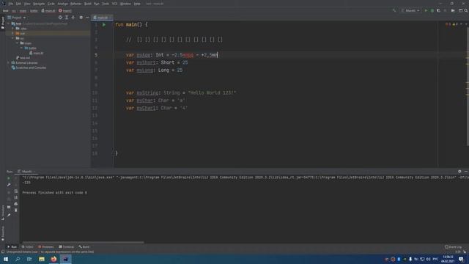Open MainKt run configuration dropdown

pos(410,10)
